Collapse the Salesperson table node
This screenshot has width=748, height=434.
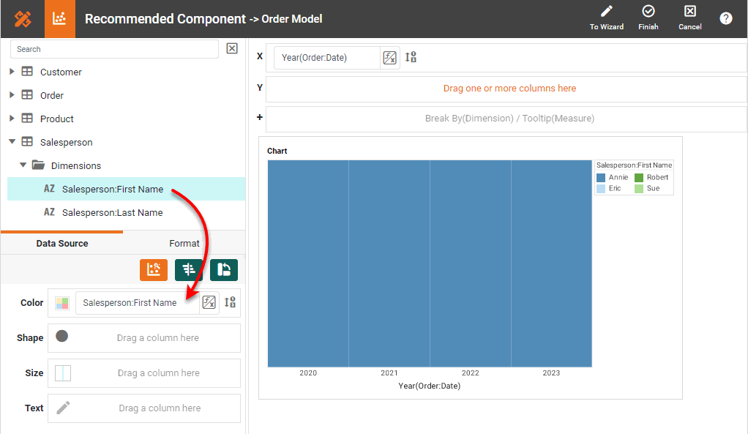click(x=12, y=142)
